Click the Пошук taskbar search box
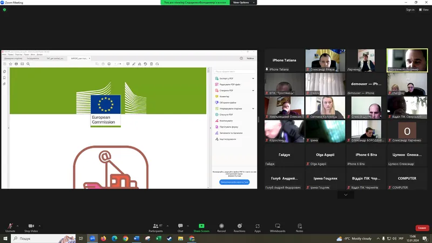This screenshot has height=243, width=432. 44,238
